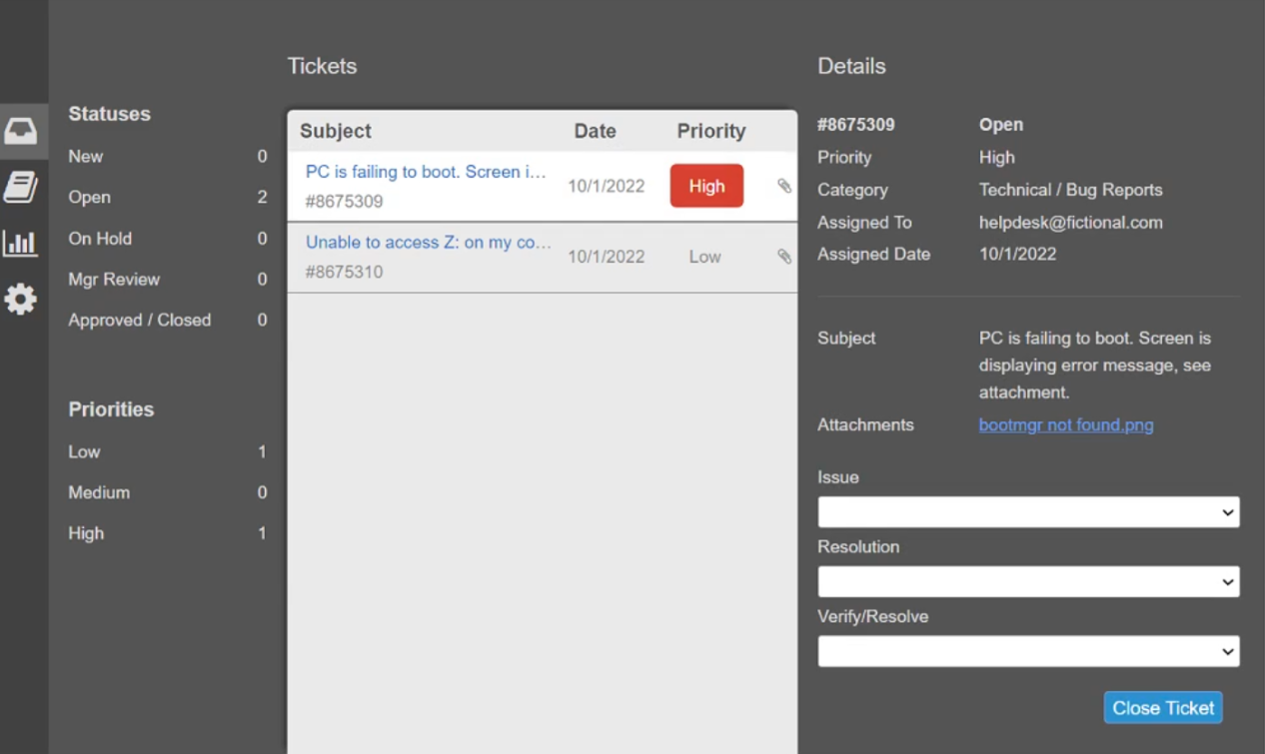Select ticket number #8675310 text in list

click(x=344, y=272)
